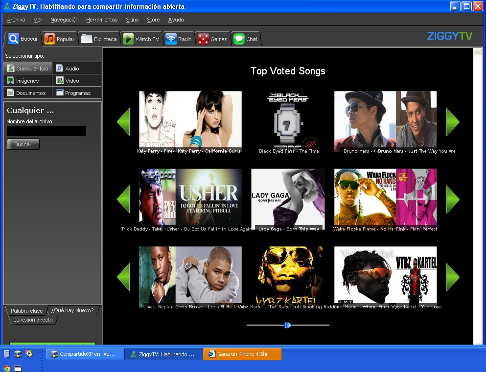Click left arrow of Katy Perry row

coord(123,121)
